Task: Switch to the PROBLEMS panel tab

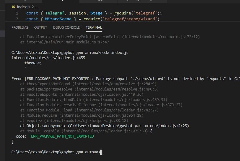Action: (x=20, y=27)
